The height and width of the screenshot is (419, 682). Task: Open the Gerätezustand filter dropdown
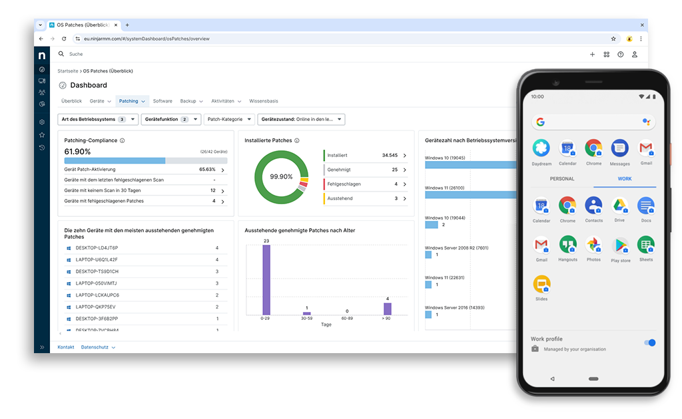click(302, 120)
